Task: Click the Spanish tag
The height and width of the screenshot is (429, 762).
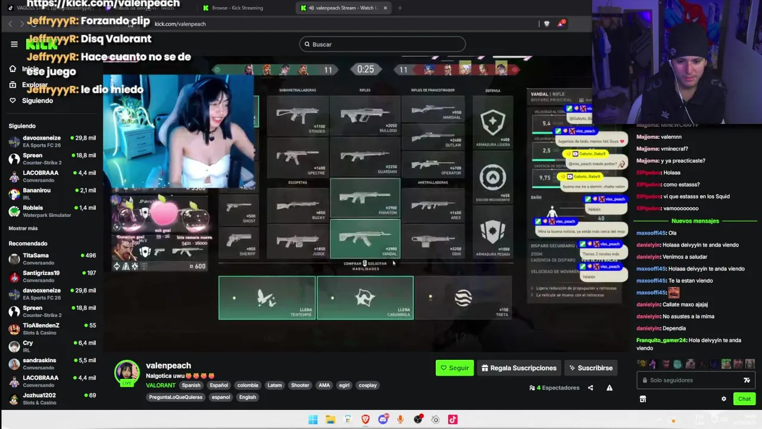Action: [191, 386]
